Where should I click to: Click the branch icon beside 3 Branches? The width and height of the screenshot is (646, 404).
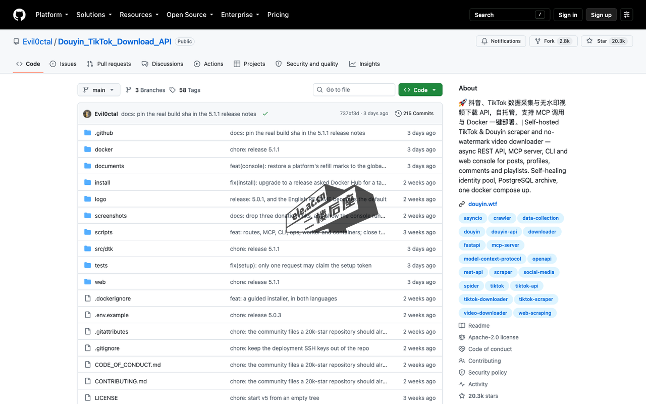coord(129,90)
